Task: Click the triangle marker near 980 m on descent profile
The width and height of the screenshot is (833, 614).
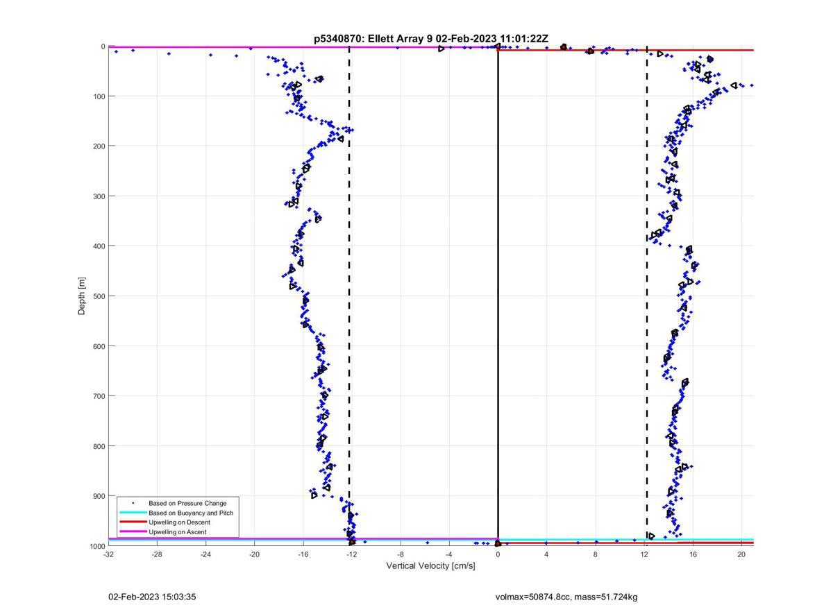Action: coord(651,536)
